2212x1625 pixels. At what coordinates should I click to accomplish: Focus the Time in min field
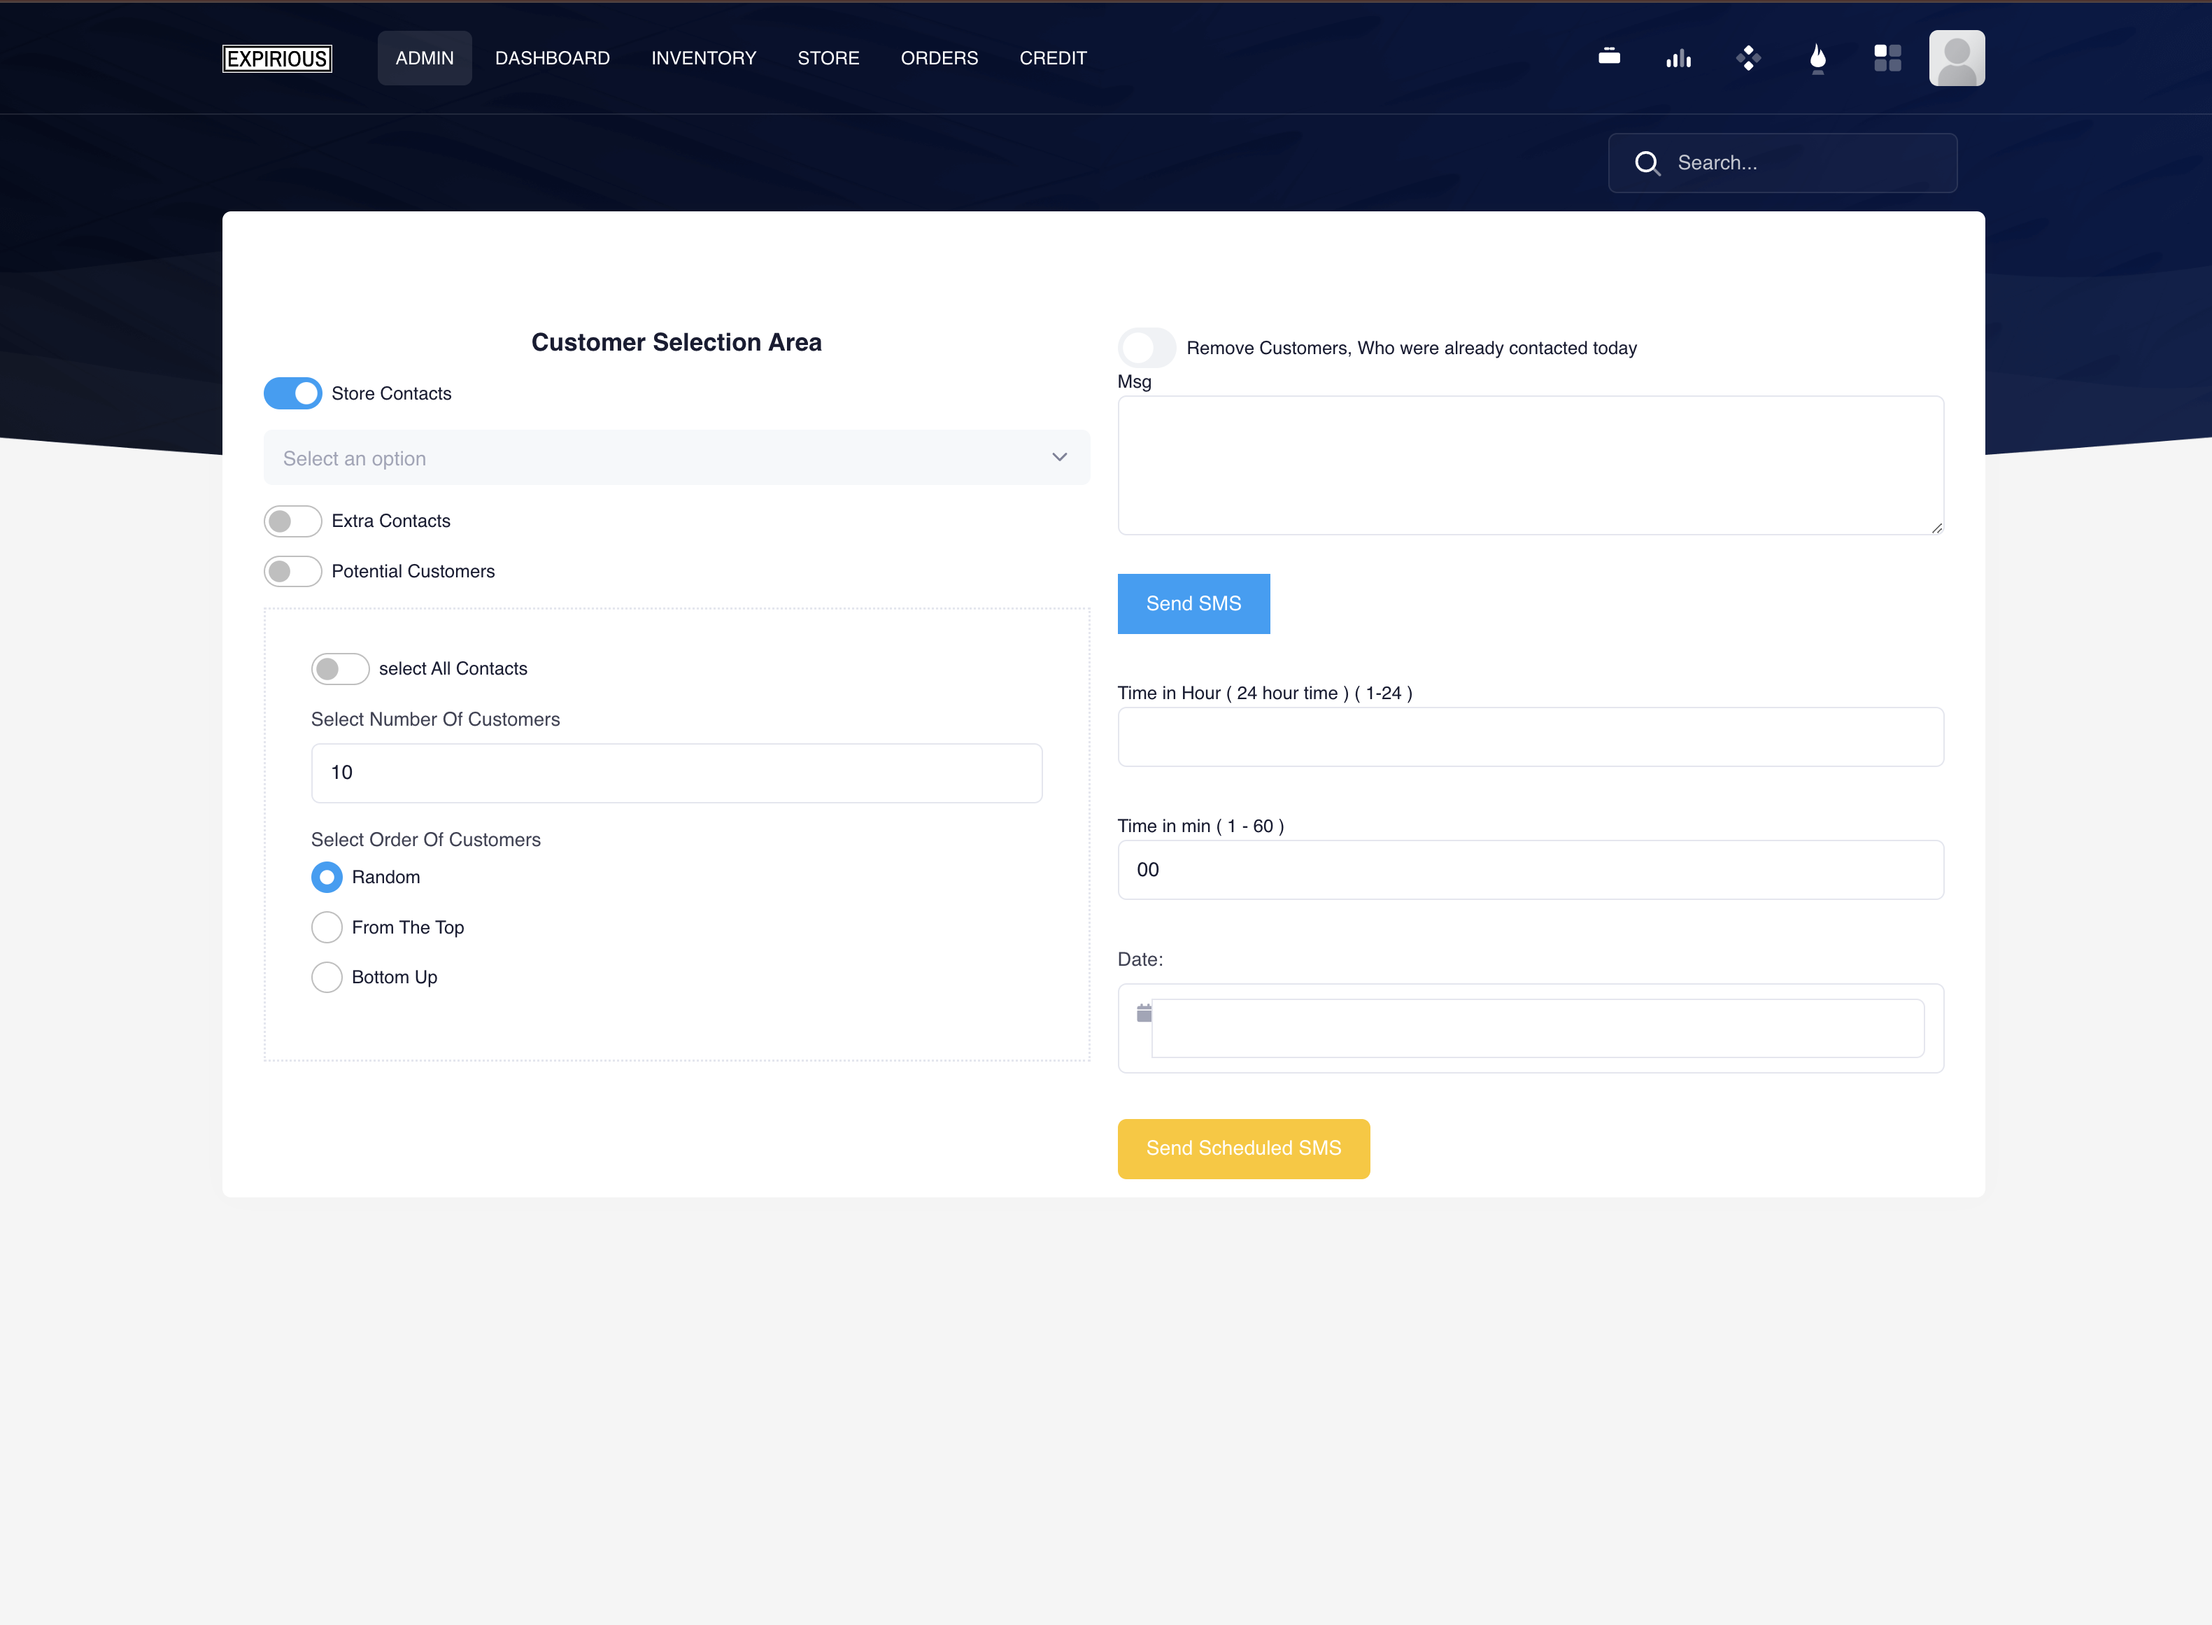click(x=1531, y=870)
